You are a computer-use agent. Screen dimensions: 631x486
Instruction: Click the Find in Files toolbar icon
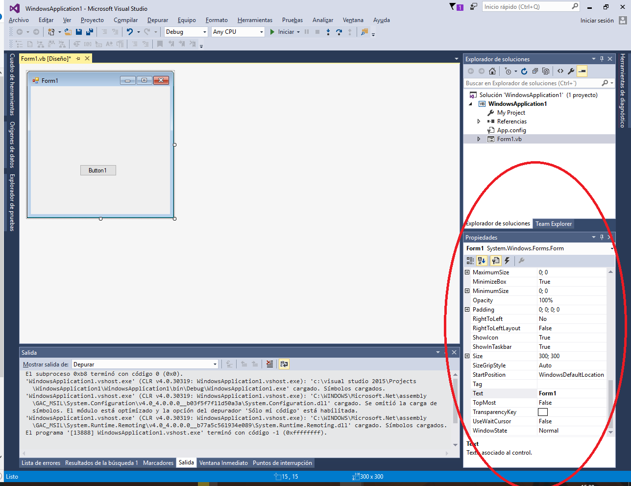point(364,32)
